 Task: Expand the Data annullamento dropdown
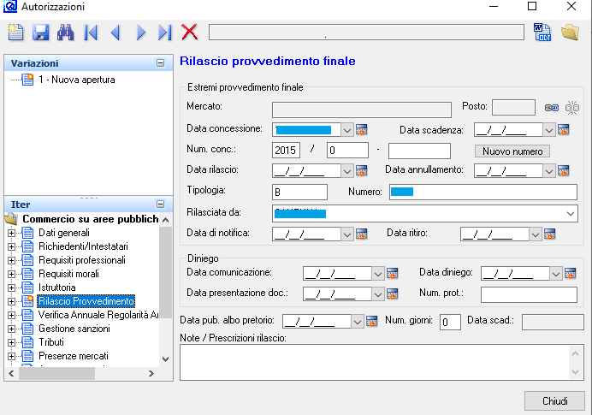(x=549, y=171)
